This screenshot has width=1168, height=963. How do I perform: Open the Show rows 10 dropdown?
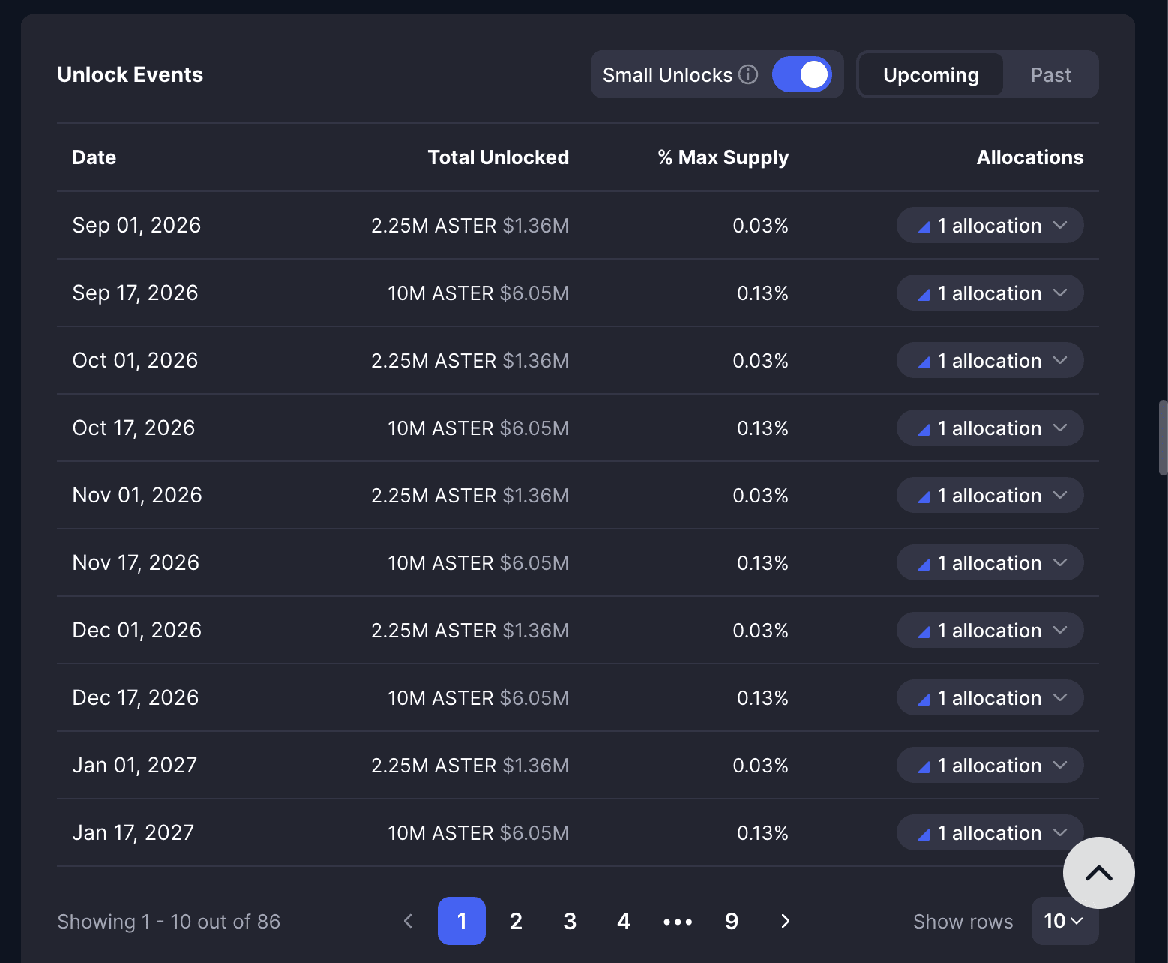[x=1065, y=921]
